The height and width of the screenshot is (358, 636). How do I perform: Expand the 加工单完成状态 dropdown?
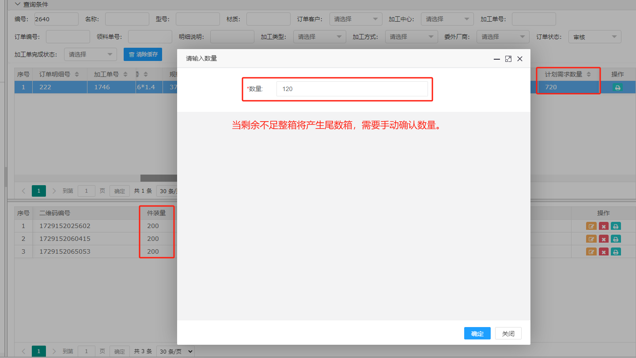[x=90, y=55]
